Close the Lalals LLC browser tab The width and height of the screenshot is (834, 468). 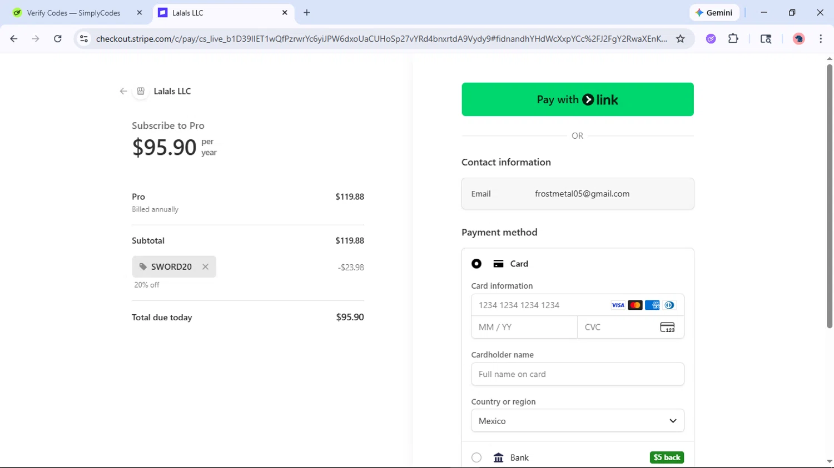pos(285,13)
